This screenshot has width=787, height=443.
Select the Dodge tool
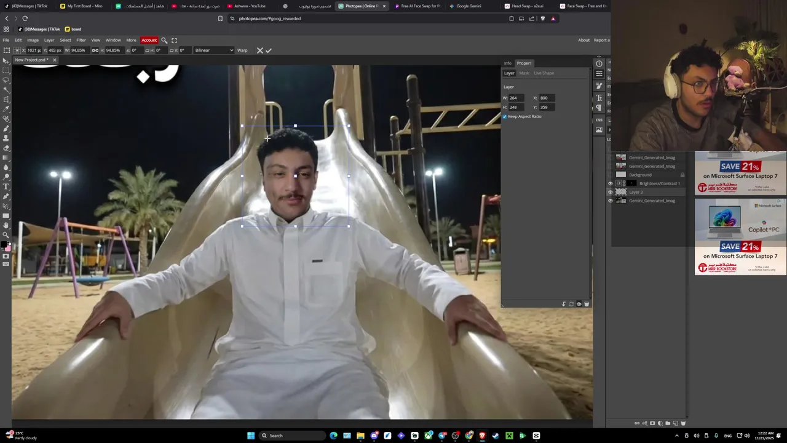[x=7, y=177]
